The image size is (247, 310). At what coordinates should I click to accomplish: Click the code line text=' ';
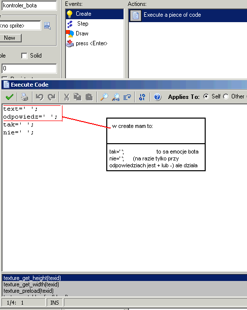(x=20, y=109)
